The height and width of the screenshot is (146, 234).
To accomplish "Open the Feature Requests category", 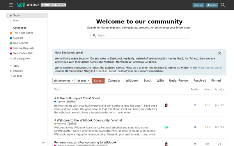I will pos(24,48).
